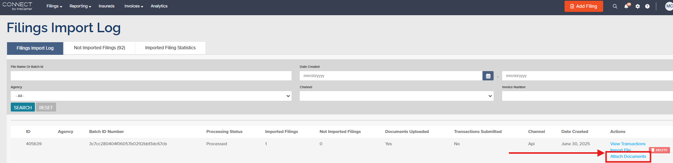
Task: Click the Connect by InsCipher logo
Action: [x=17, y=6]
